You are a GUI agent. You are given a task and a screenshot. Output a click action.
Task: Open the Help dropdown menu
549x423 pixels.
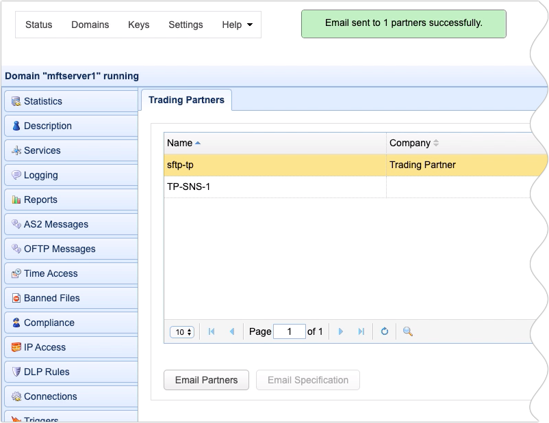point(236,25)
